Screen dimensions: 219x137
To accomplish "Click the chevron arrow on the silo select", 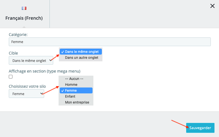I will coord(42,93).
